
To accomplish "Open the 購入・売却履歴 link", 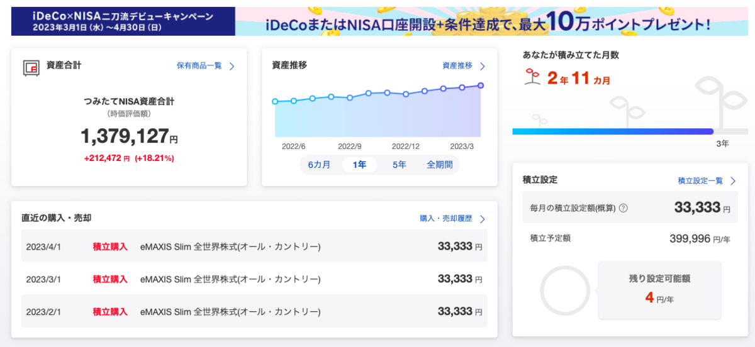I will pyautogui.click(x=446, y=219).
